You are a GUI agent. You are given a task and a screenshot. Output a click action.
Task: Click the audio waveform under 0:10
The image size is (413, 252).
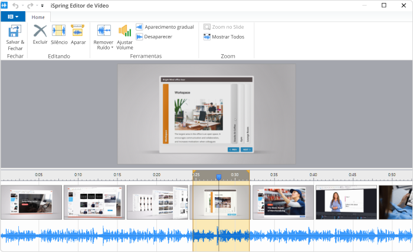coord(78,235)
